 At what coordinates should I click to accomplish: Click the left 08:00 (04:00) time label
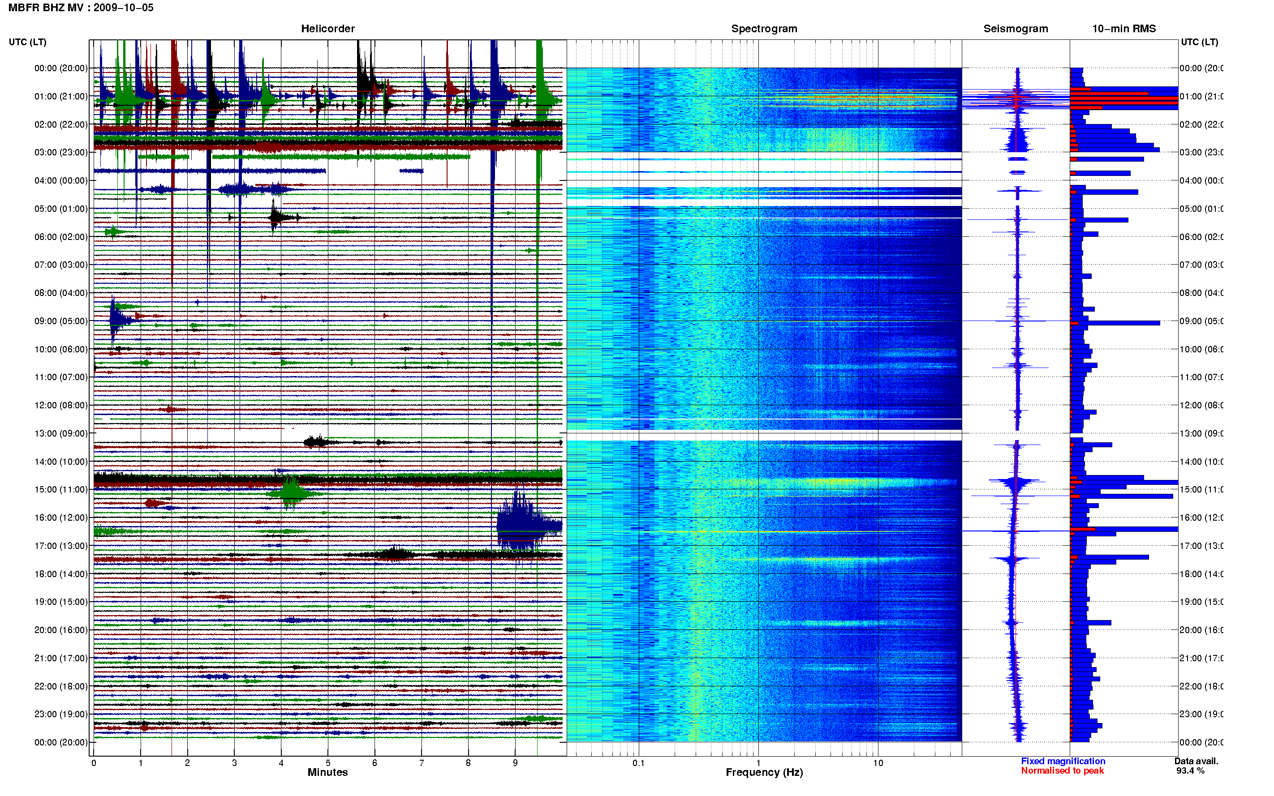coord(61,293)
